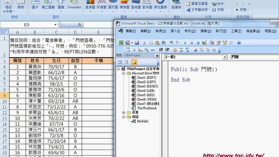Open the 編輯(E) menu in VBA editor
Image resolution: width=279 pixels, height=157 pixels.
coord(146,31)
